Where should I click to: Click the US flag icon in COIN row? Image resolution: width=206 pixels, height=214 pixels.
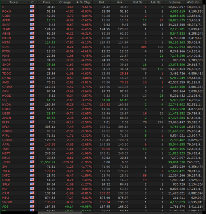point(32,15)
